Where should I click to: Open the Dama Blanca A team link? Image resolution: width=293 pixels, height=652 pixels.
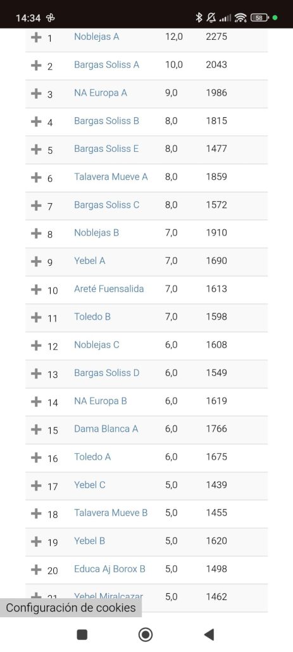(x=106, y=429)
